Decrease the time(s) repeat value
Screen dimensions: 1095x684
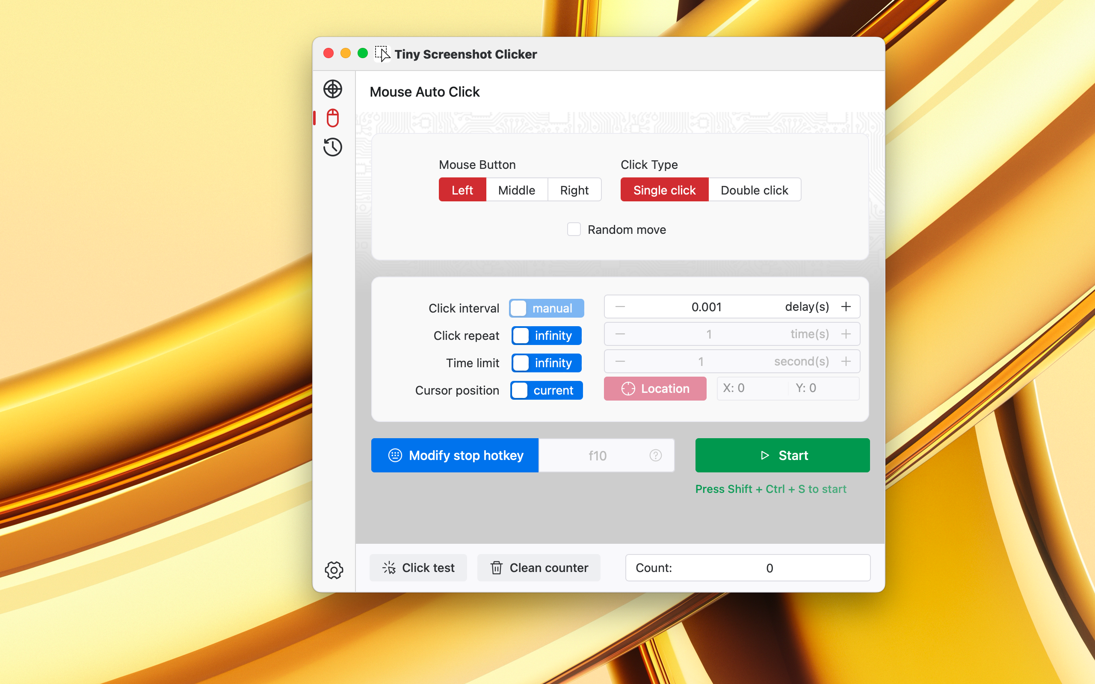click(x=620, y=334)
